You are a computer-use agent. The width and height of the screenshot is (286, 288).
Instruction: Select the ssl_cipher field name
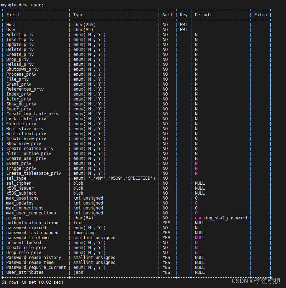(x=19, y=184)
